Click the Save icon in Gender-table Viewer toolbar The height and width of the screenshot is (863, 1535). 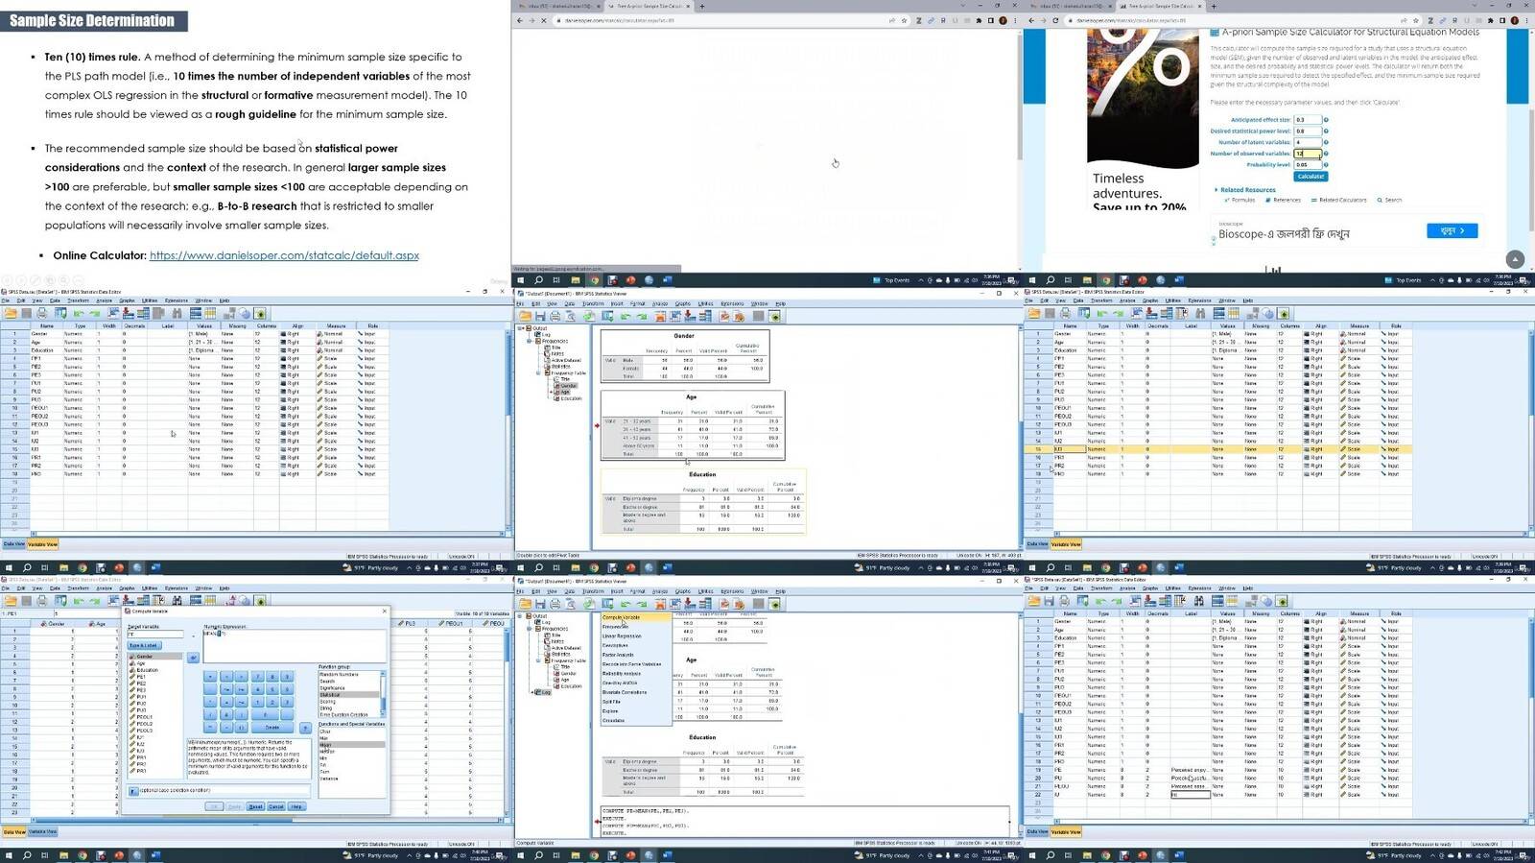(x=540, y=316)
